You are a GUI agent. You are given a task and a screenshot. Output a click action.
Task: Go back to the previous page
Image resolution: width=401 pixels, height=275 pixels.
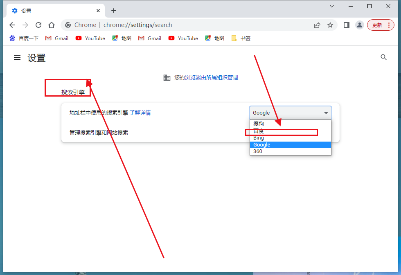[x=12, y=25]
